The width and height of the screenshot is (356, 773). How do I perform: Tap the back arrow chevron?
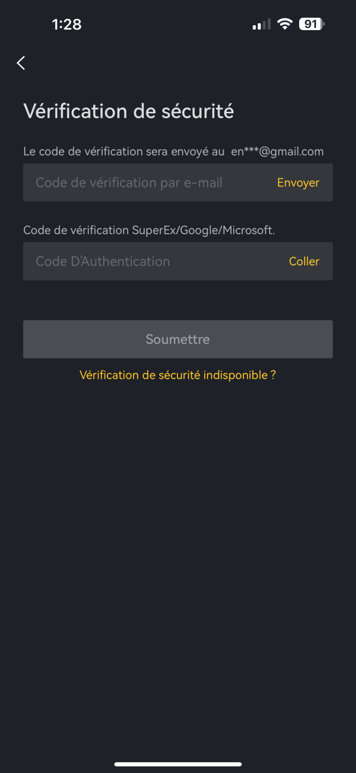click(x=20, y=63)
